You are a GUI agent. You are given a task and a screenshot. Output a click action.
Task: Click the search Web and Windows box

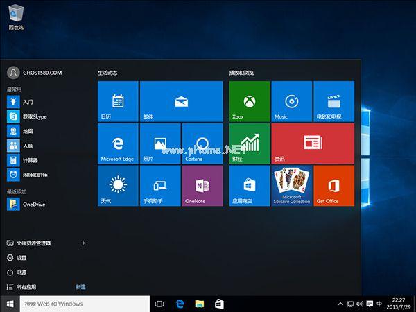pyautogui.click(x=85, y=304)
